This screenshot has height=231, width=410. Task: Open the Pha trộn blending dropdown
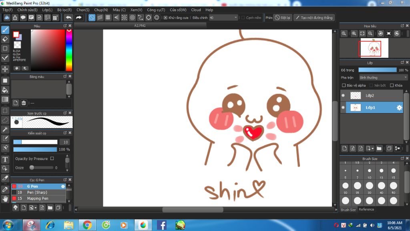383,77
